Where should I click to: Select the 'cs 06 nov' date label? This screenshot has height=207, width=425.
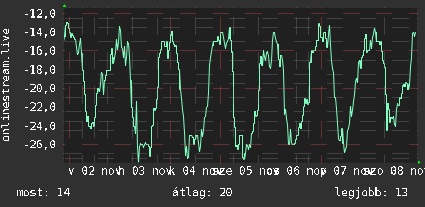tap(296, 171)
